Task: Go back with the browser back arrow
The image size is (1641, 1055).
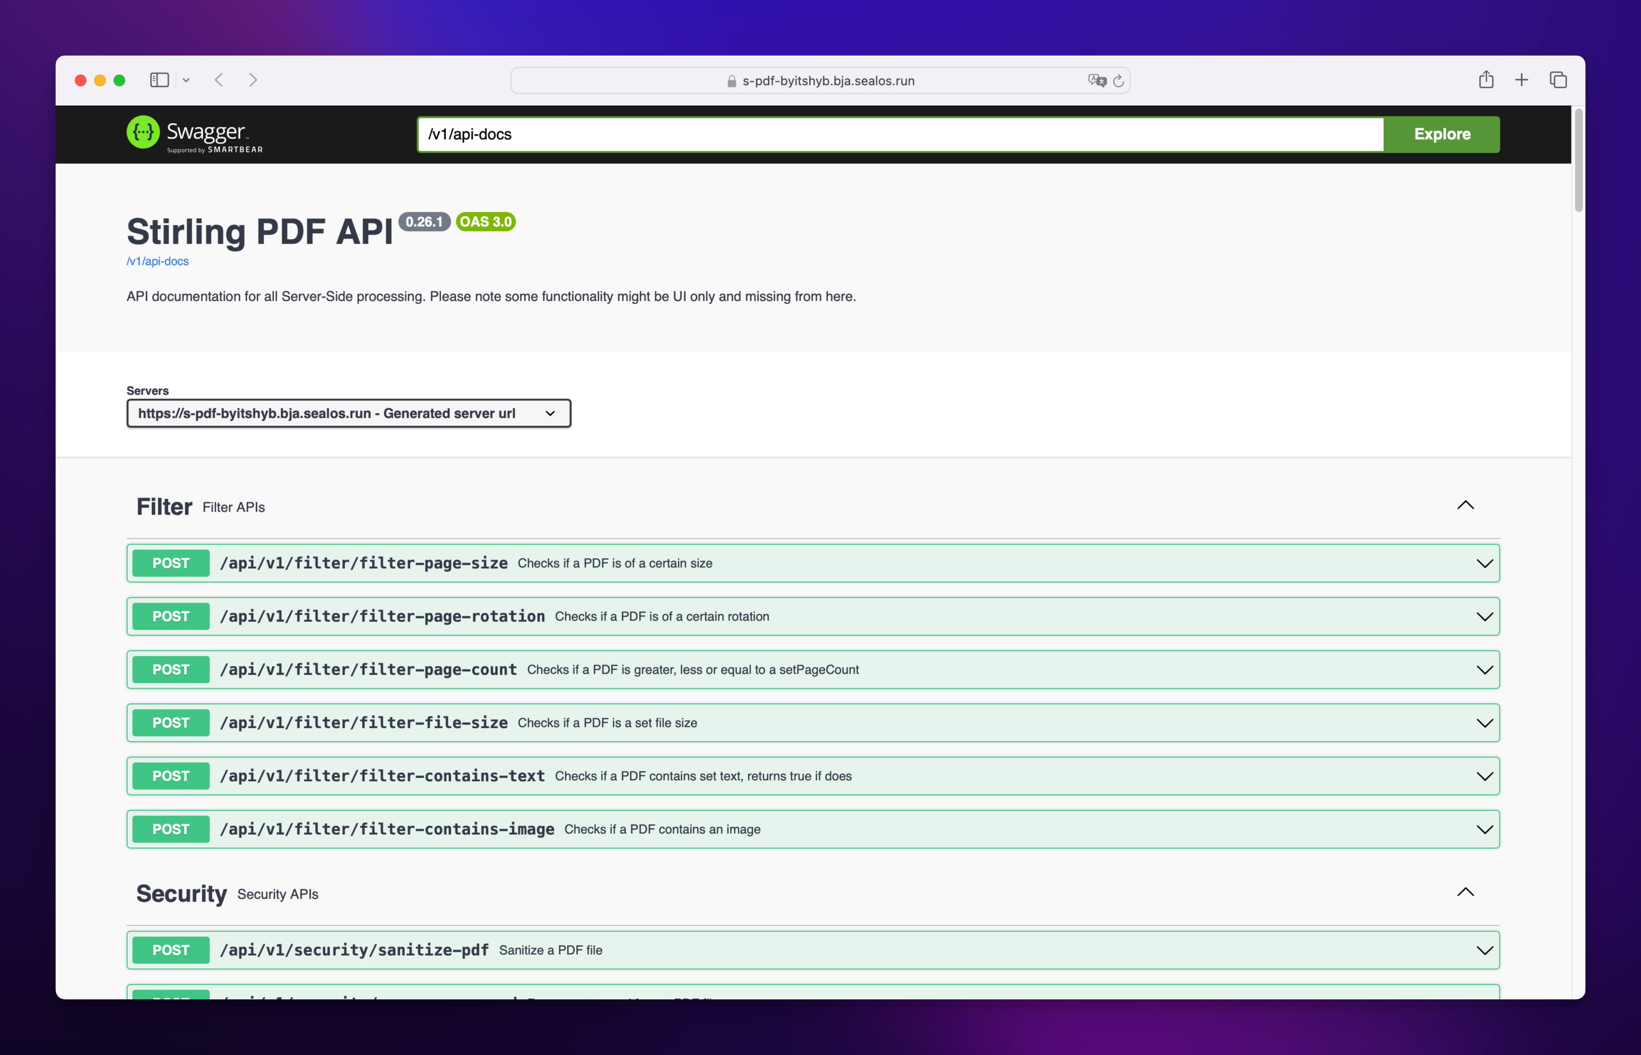Action: point(219,80)
